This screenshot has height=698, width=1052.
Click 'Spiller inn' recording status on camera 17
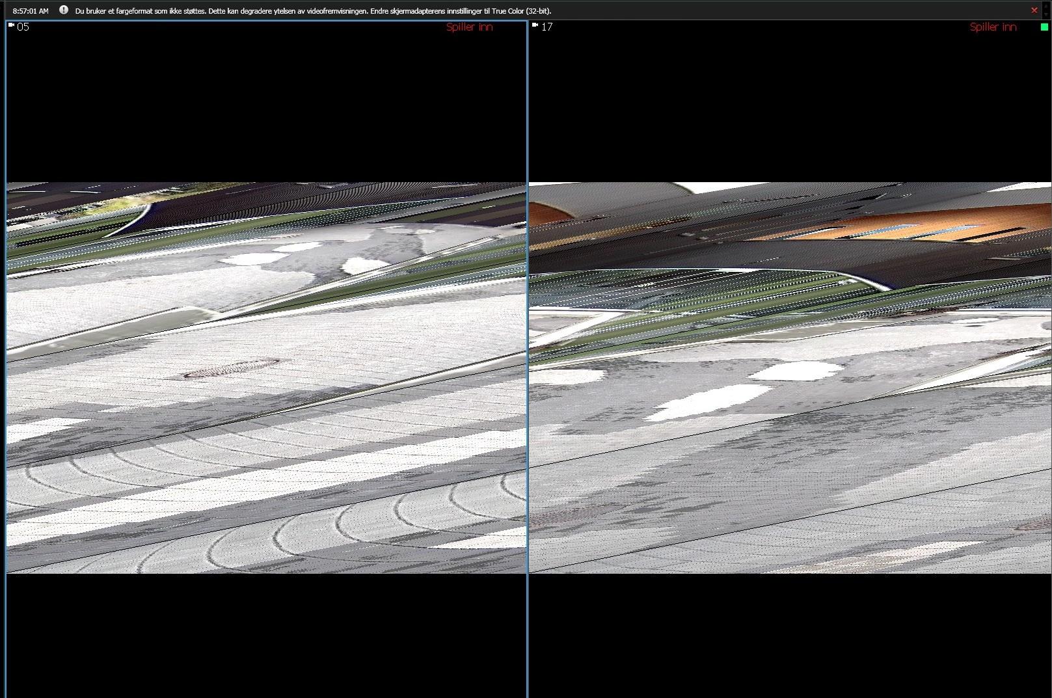[993, 27]
